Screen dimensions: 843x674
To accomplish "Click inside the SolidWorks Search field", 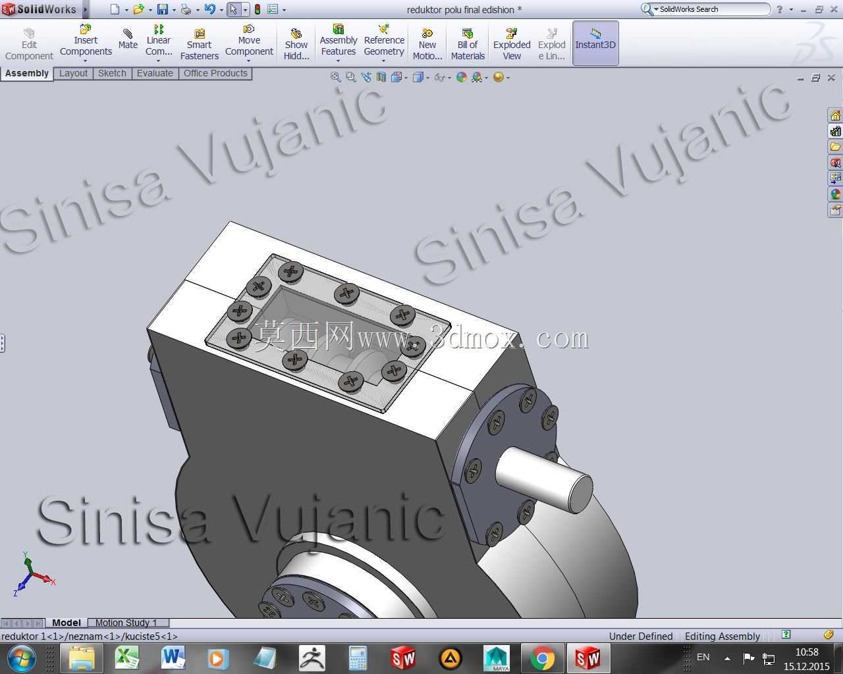I will pos(713,9).
